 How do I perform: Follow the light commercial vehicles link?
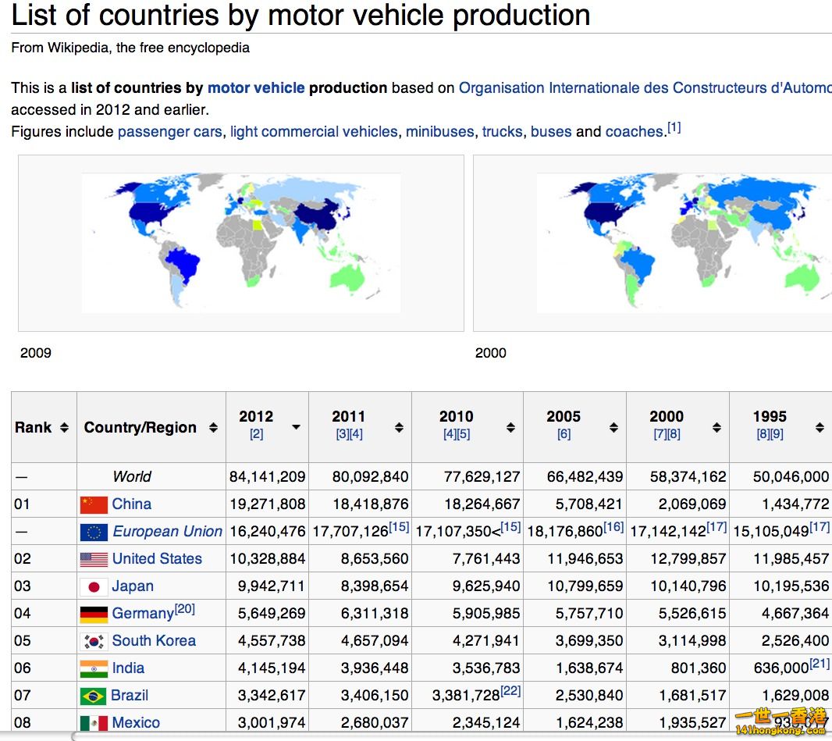coord(314,132)
